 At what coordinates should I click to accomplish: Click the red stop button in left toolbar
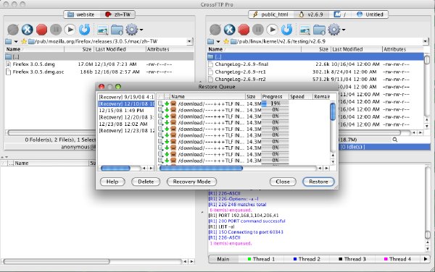(41, 30)
